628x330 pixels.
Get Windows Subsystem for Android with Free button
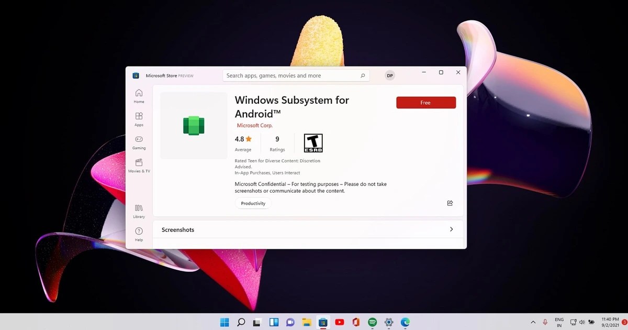click(x=425, y=102)
